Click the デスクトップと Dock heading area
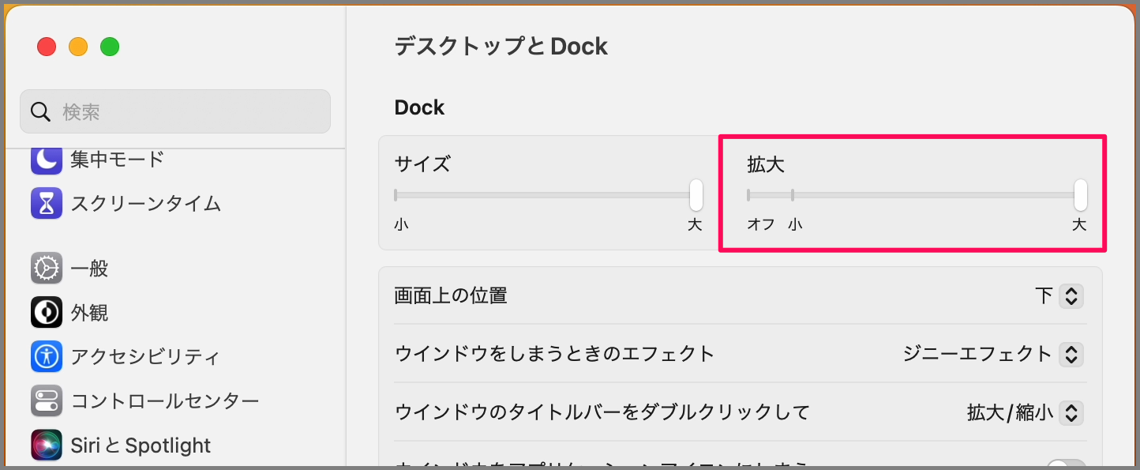The width and height of the screenshot is (1140, 470). (x=501, y=46)
